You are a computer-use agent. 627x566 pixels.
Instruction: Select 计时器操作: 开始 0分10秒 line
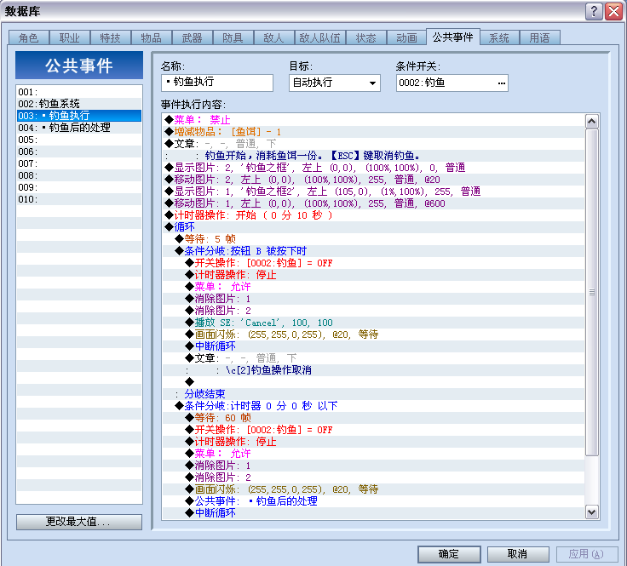click(x=373, y=215)
